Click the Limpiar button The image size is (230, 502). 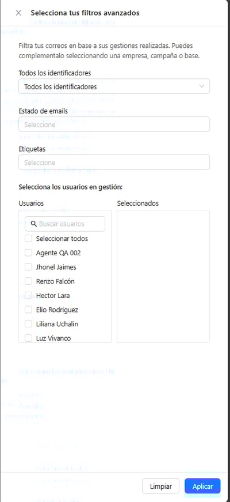point(161,486)
